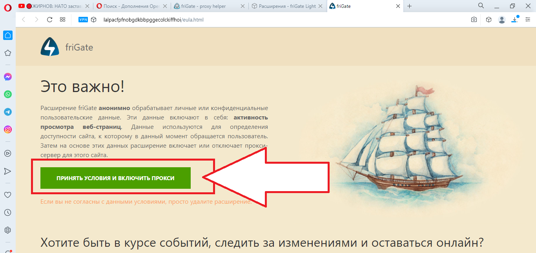The width and height of the screenshot is (536, 253).
Task: Open sidebar settings gear
Action: coord(7,230)
